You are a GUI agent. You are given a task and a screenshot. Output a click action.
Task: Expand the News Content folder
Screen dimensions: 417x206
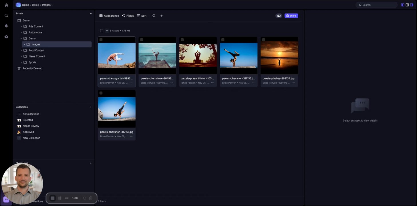(21, 56)
